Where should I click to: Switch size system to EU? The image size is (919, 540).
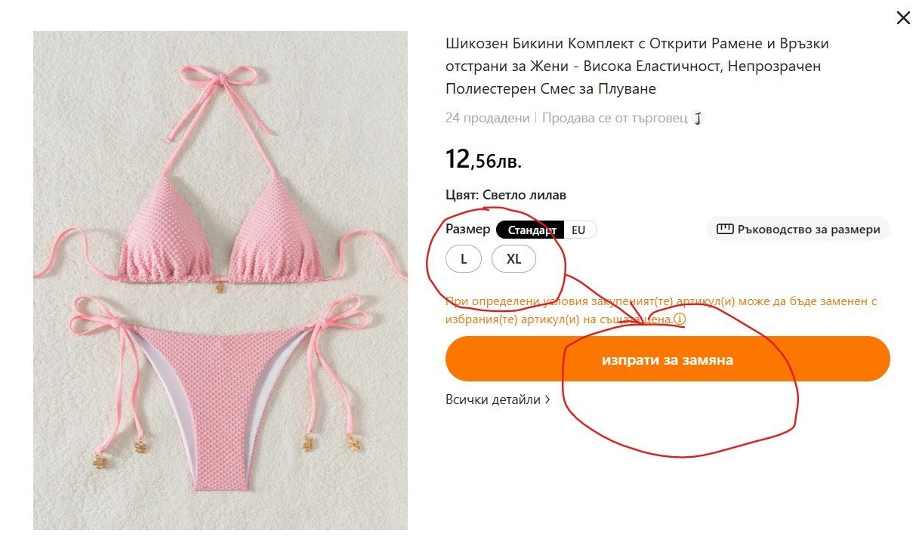[x=579, y=230]
